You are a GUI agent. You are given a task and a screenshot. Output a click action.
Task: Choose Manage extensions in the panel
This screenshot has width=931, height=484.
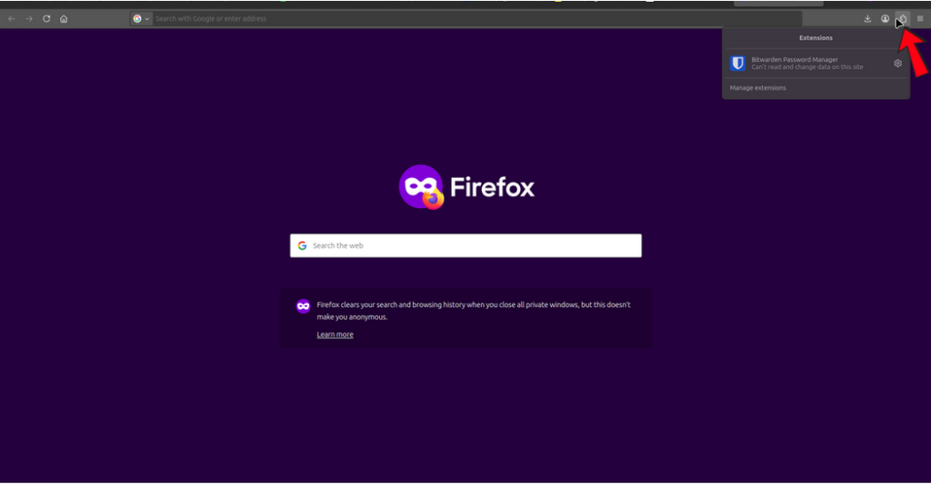point(758,88)
